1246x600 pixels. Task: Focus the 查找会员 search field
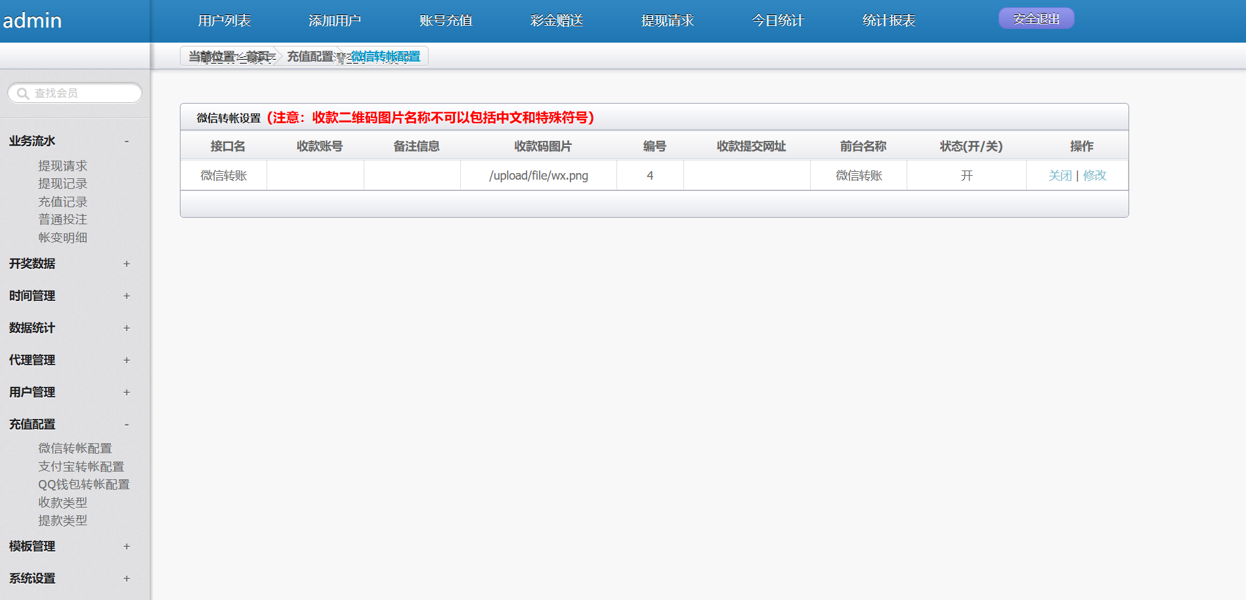[82, 93]
